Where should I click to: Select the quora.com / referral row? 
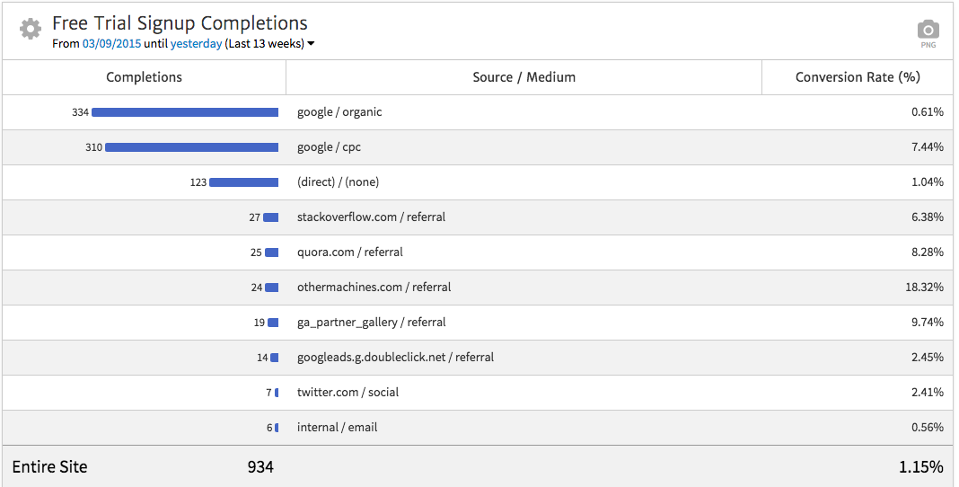349,252
